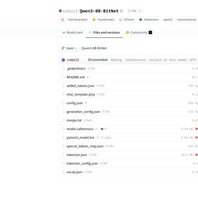Click the scan icon next to config.json
The image size is (198, 198).
point(86,103)
